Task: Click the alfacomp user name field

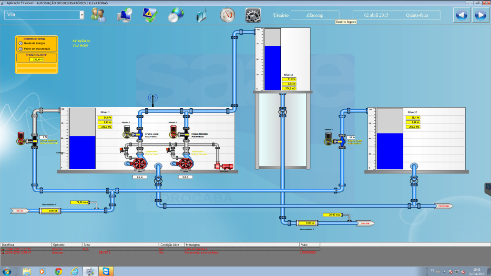Action: click(315, 15)
